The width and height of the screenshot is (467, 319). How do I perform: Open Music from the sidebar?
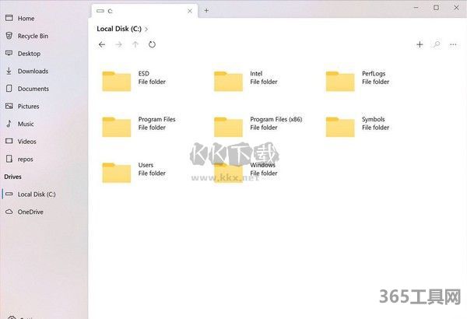(26, 124)
